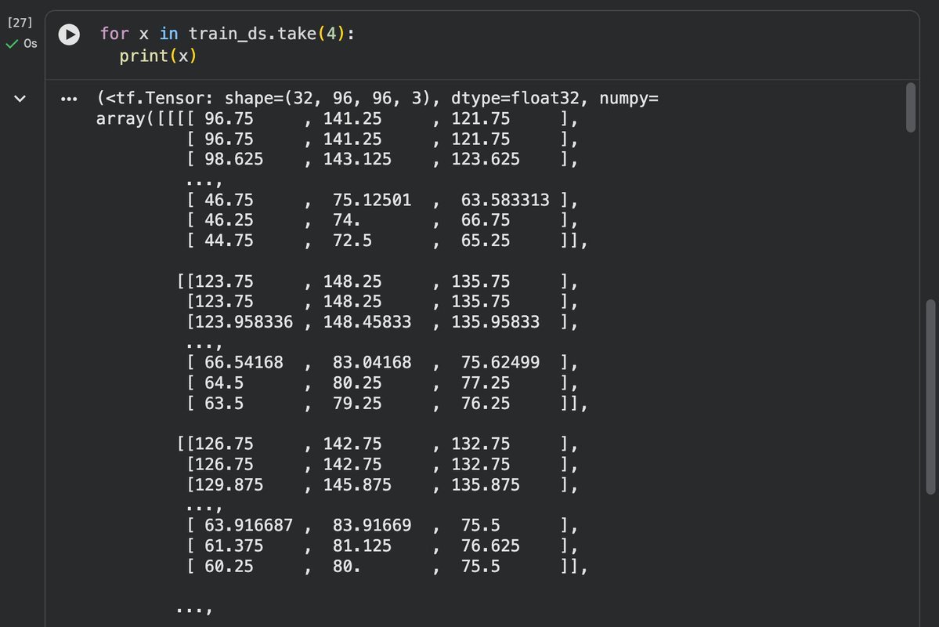
Task: Collapse the cell output with the chevron
Action: click(x=20, y=98)
